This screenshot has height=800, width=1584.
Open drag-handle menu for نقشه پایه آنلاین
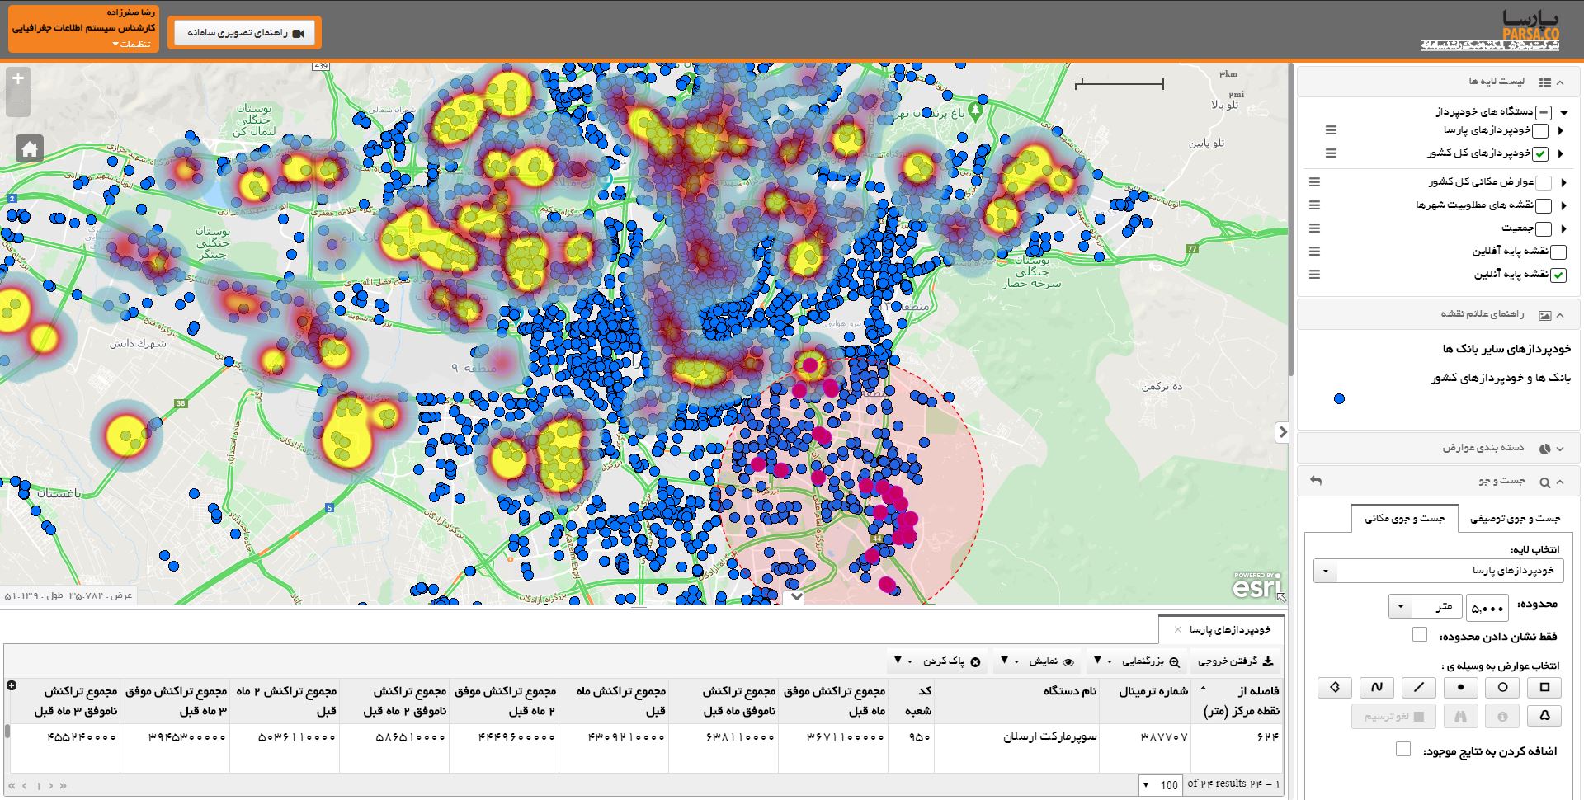[1315, 275]
